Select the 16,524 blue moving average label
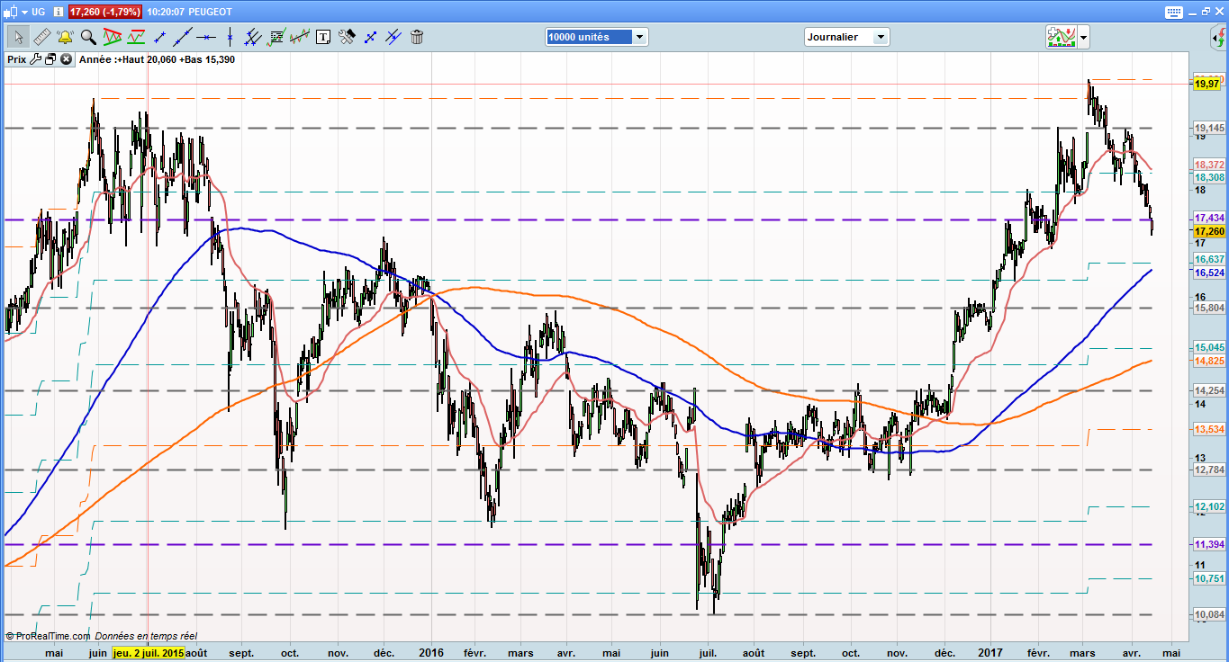Screen dimensions: 1229x662 (1209, 273)
